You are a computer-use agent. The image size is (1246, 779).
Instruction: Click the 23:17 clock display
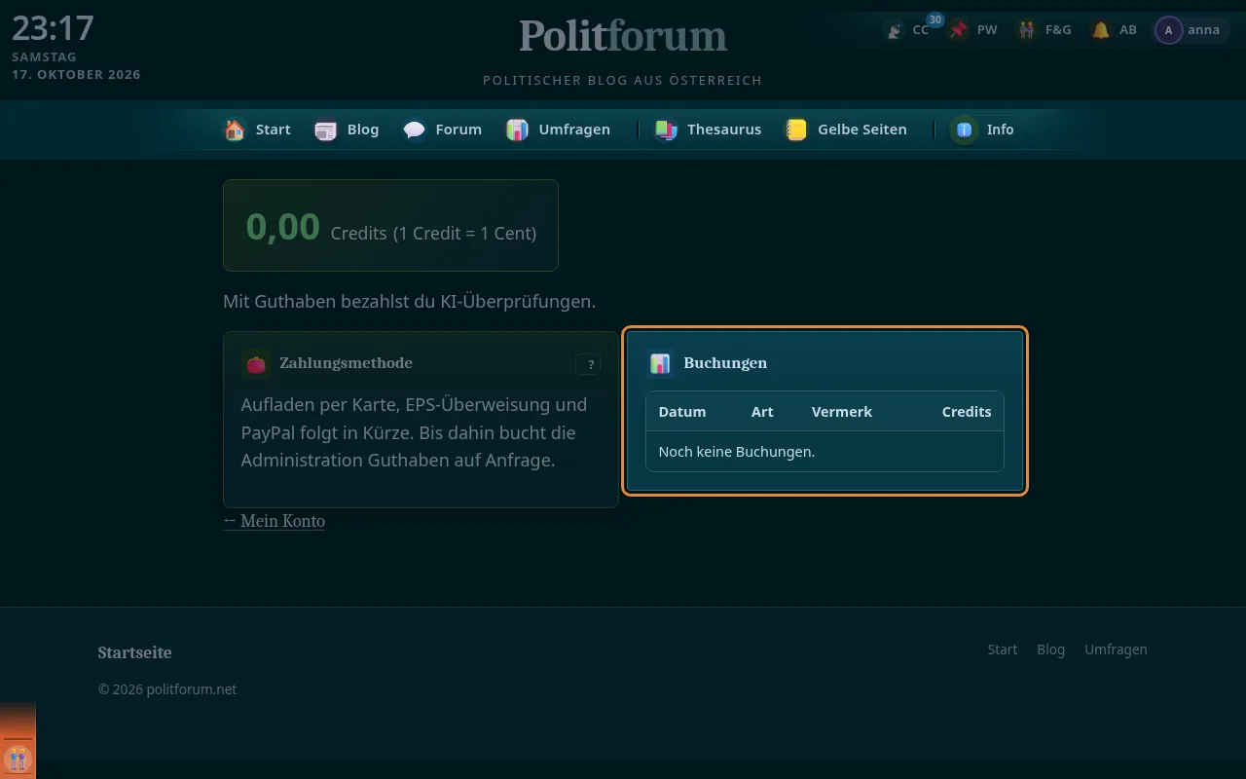(x=53, y=28)
